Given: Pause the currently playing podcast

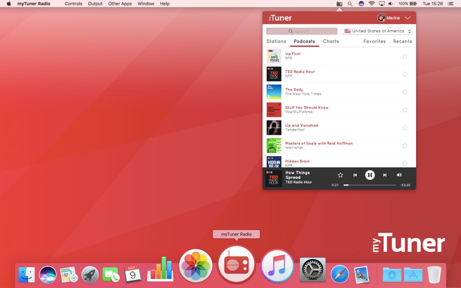Looking at the screenshot, I should pyautogui.click(x=370, y=175).
